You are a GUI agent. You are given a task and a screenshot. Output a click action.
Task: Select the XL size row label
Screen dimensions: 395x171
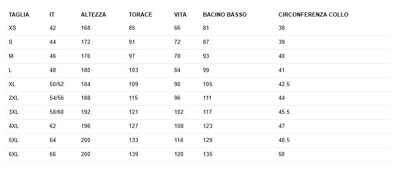click(x=12, y=84)
